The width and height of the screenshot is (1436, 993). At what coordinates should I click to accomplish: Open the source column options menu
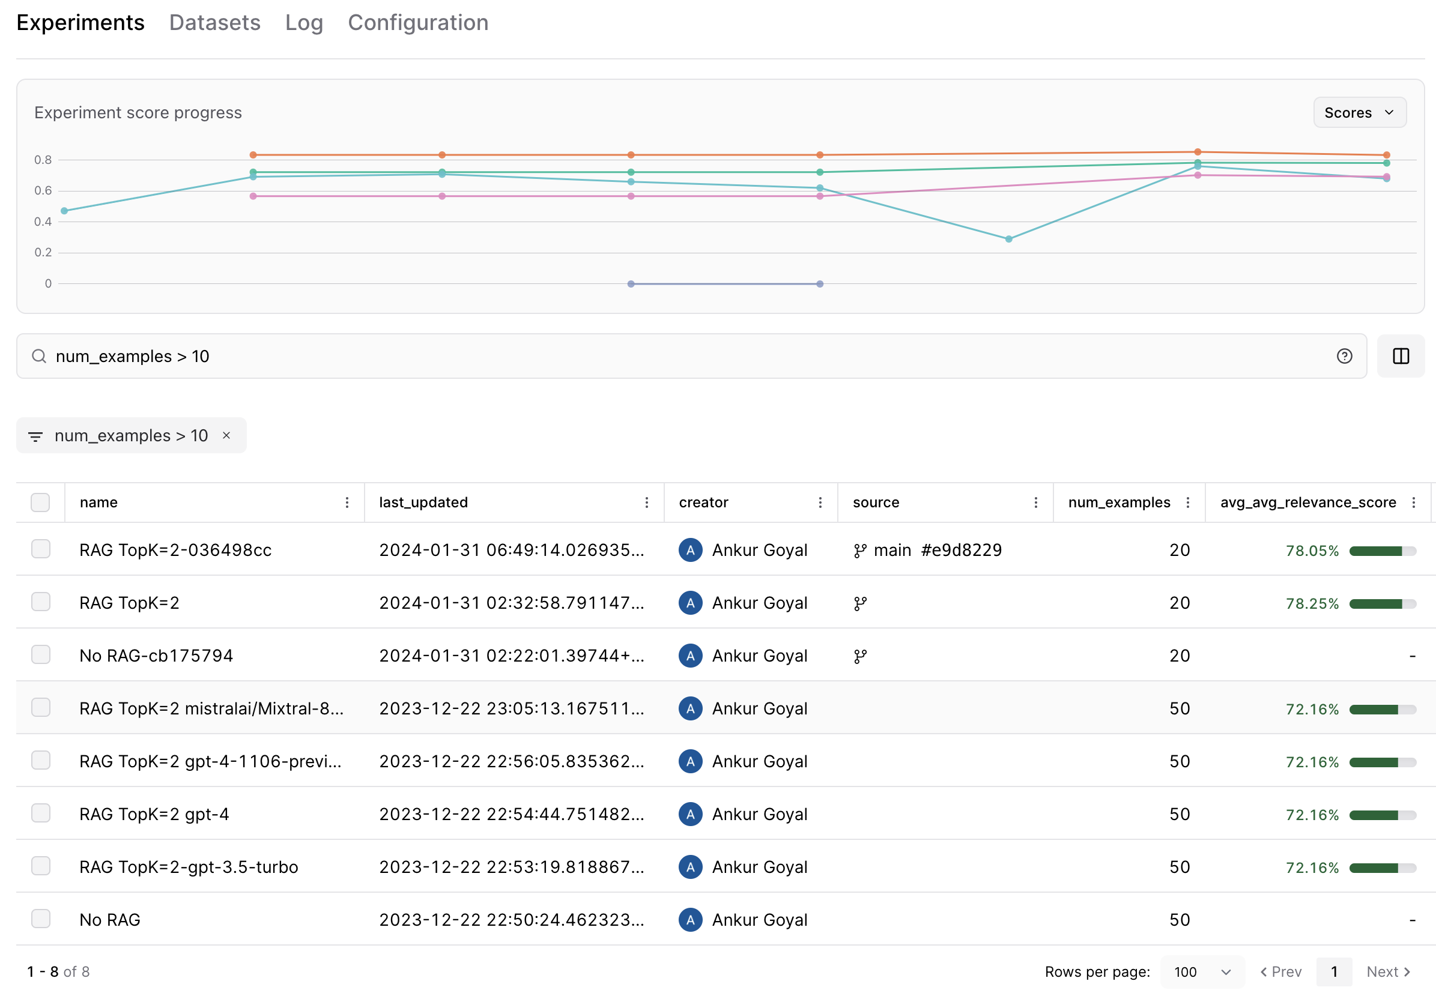(x=1036, y=502)
